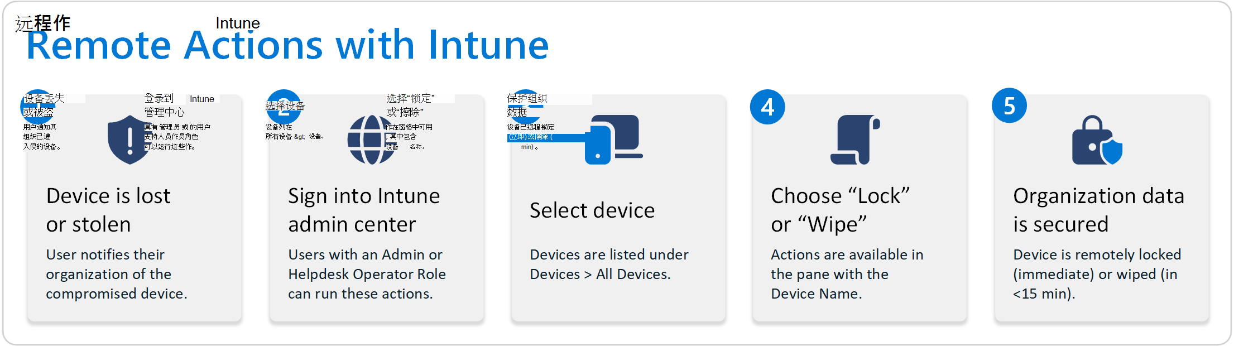
Task: Click the "remotely locked (immediate)" description text
Action: [x=1097, y=264]
